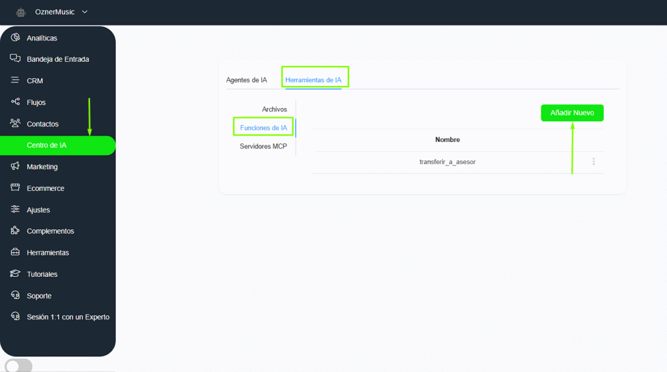Switch to Agentes de IA tab

[x=246, y=80]
